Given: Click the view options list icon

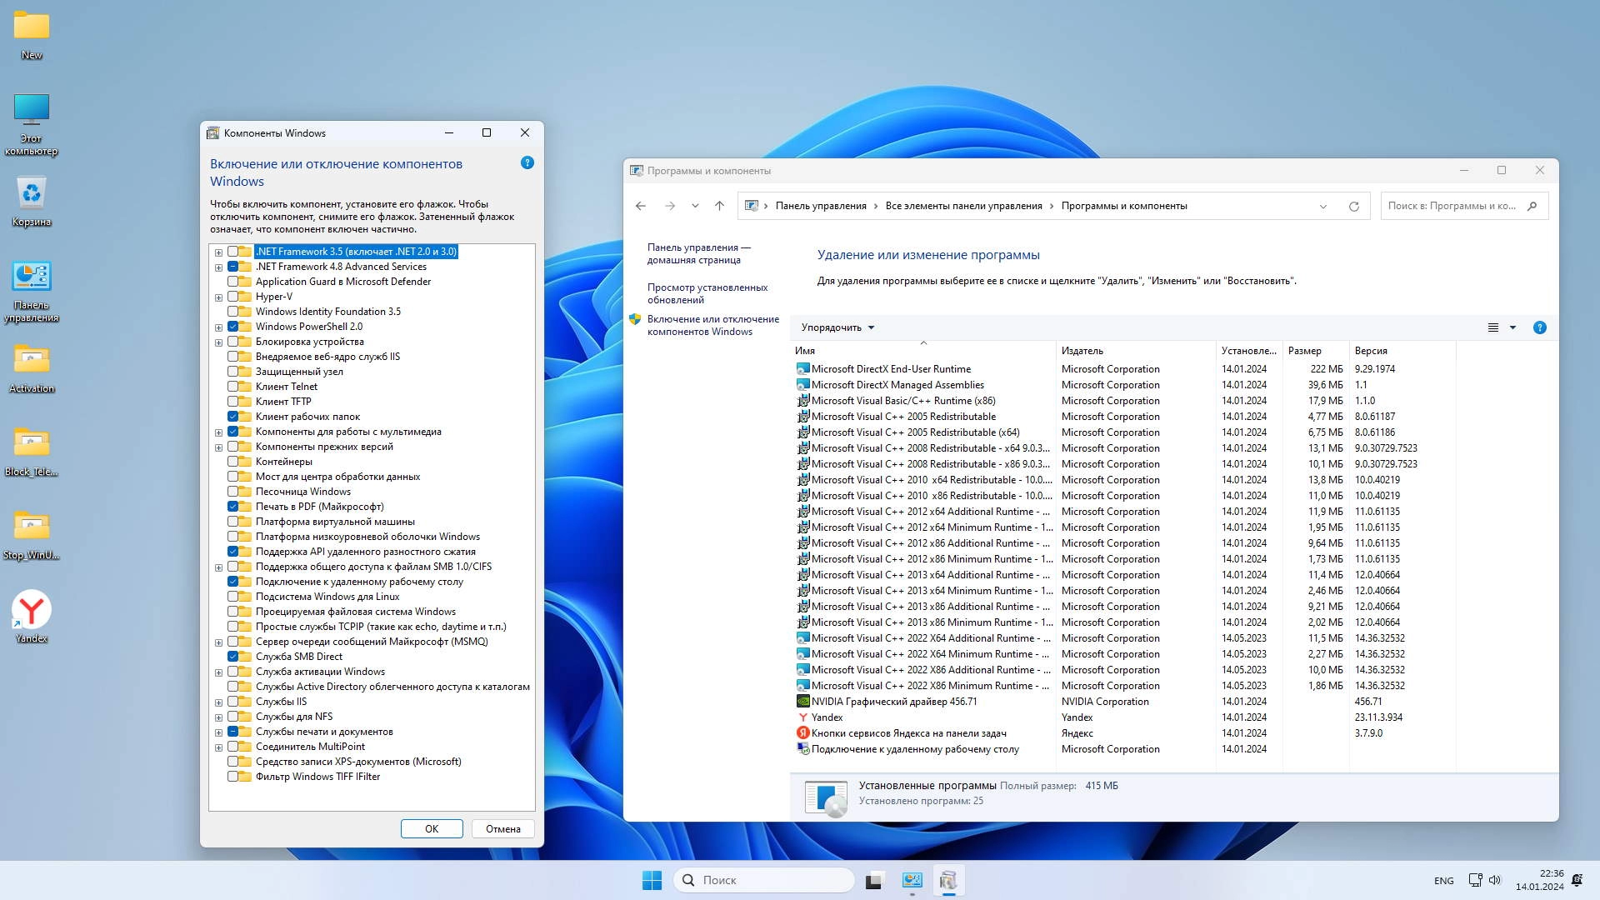Looking at the screenshot, I should pyautogui.click(x=1492, y=327).
